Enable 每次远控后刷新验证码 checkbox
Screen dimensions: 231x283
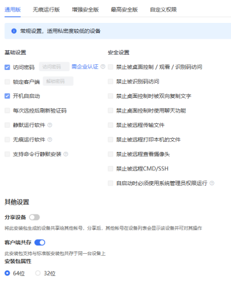7,111
